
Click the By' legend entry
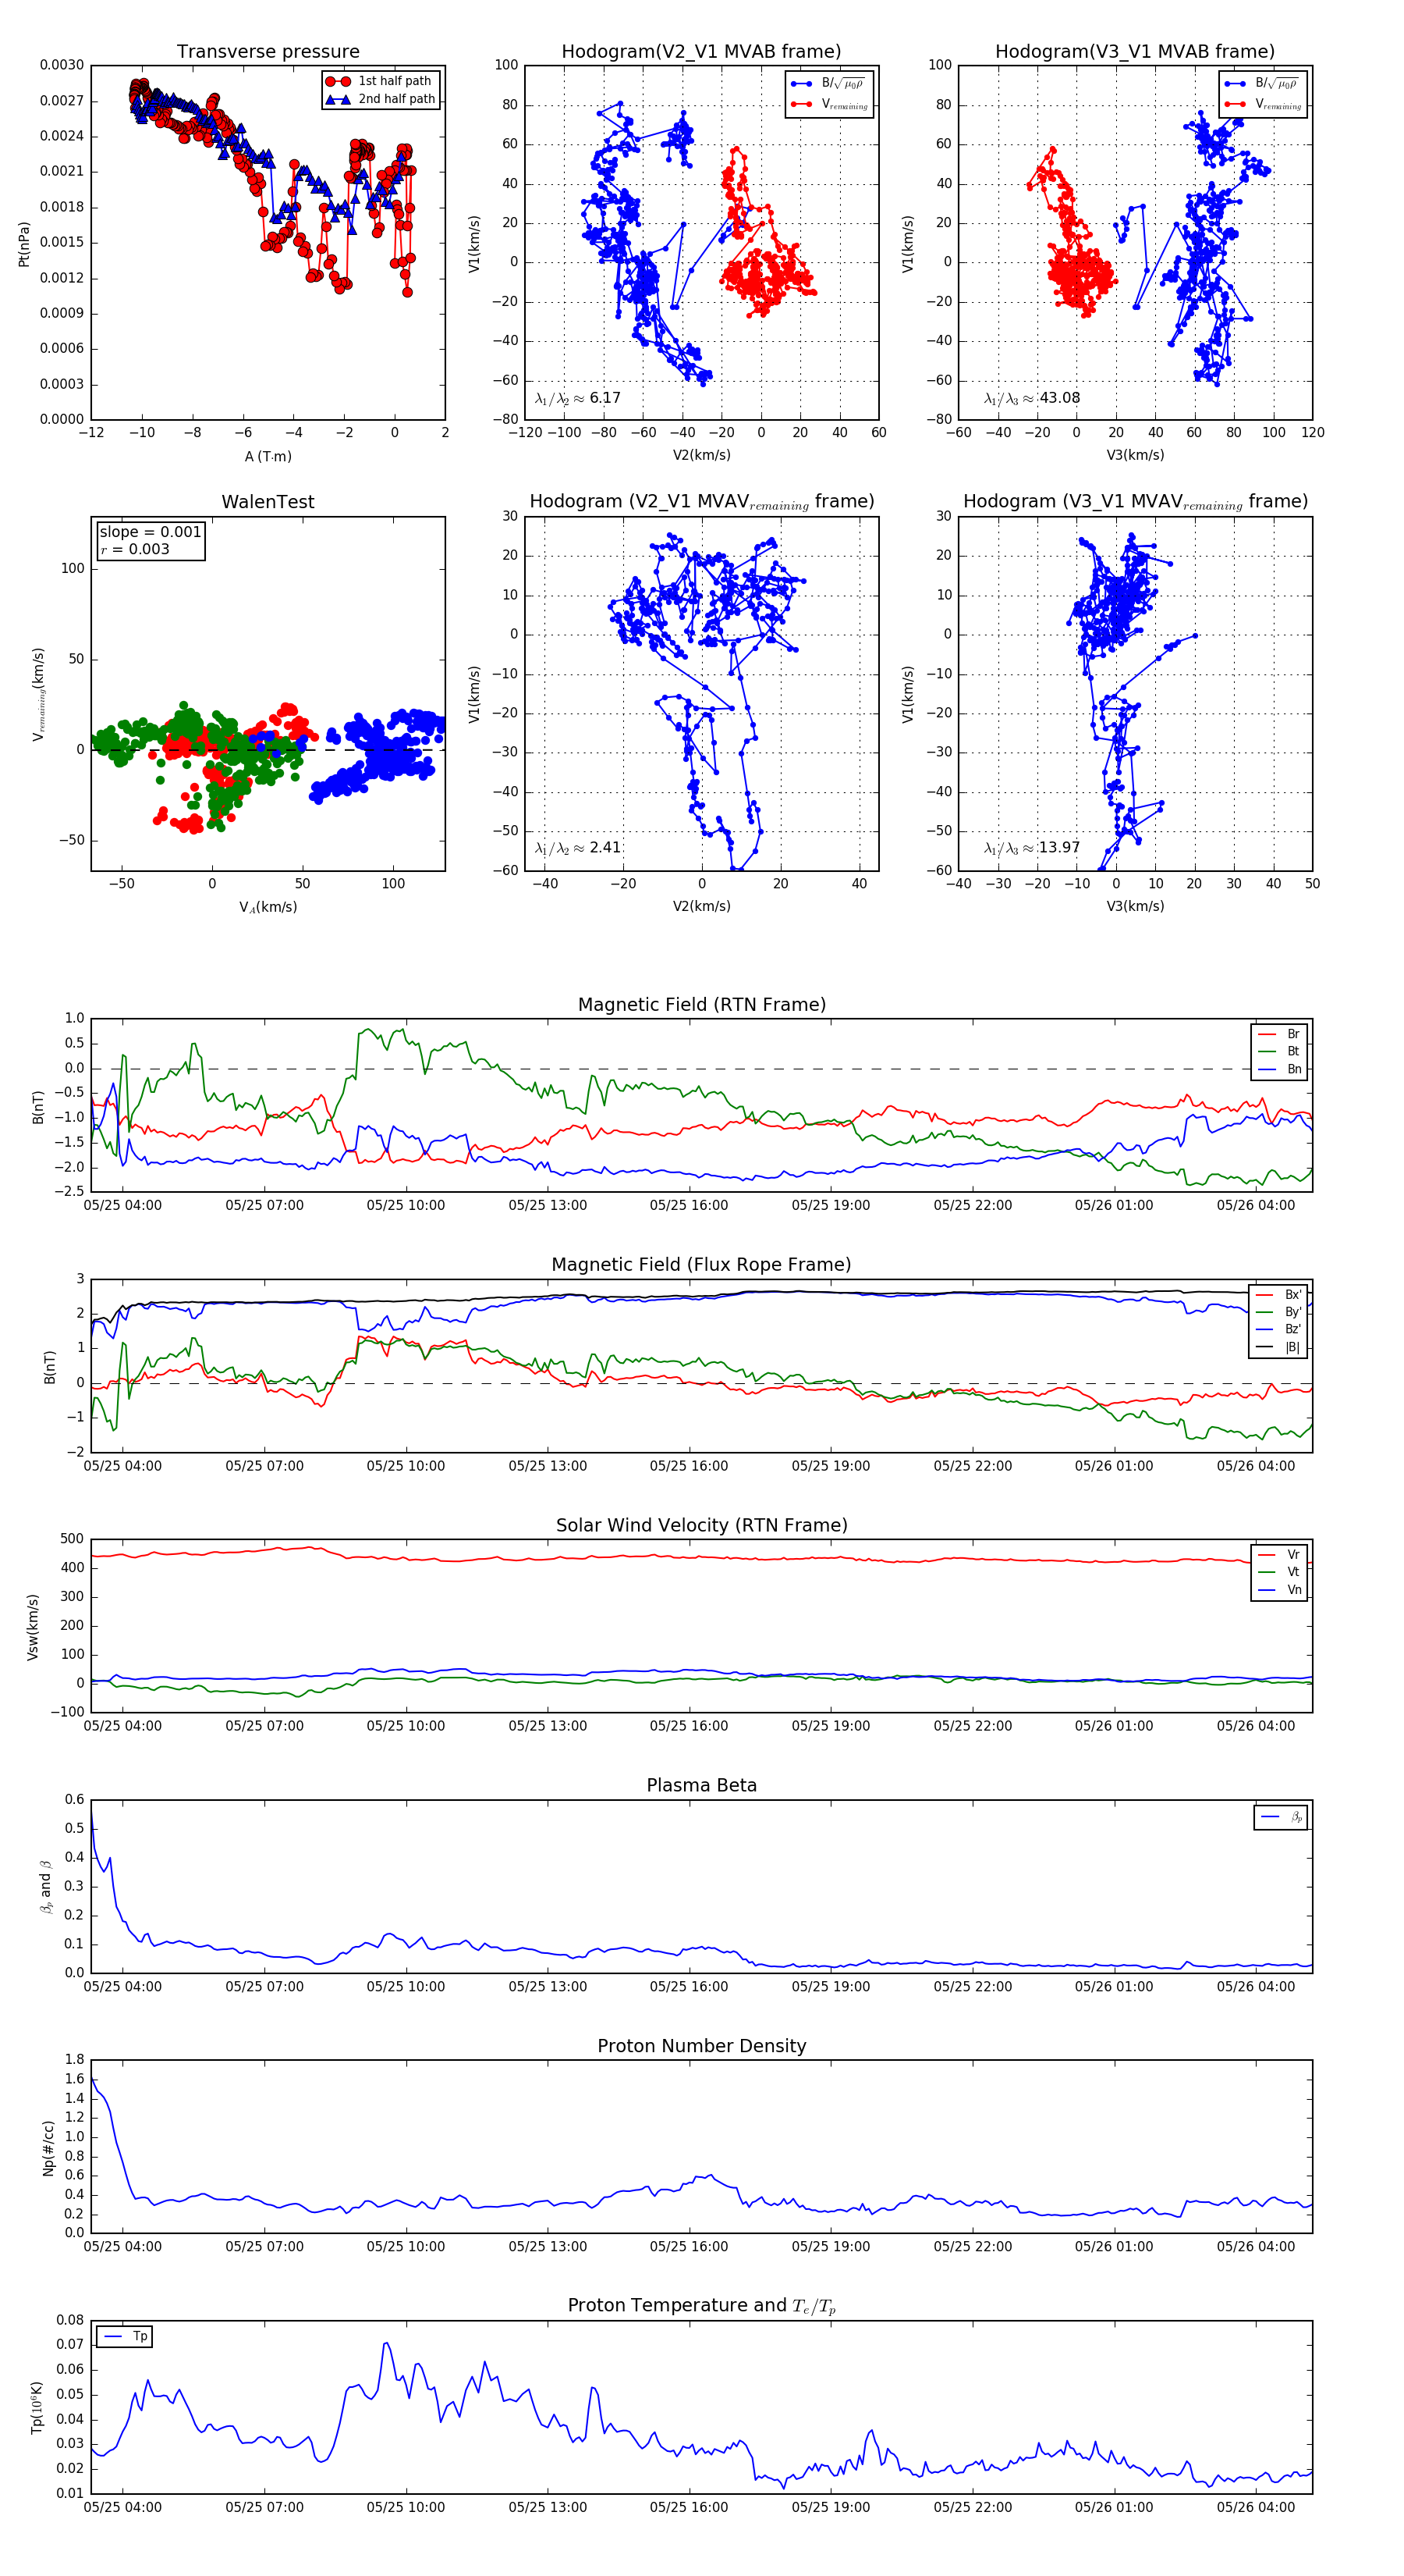pos(1279,1312)
